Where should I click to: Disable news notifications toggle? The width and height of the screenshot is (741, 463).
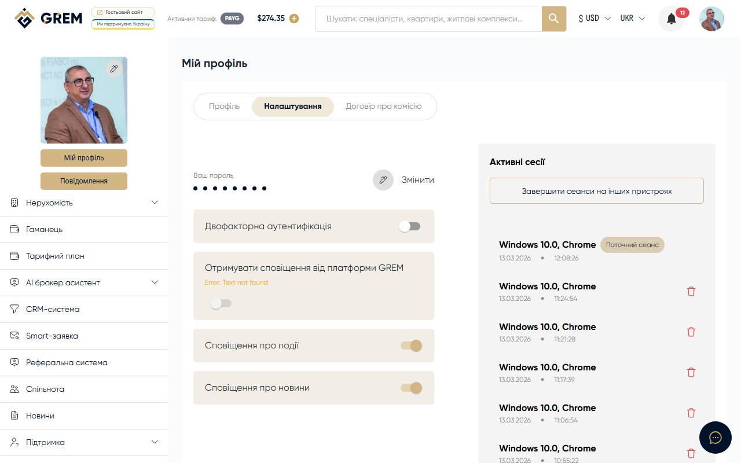click(x=411, y=388)
